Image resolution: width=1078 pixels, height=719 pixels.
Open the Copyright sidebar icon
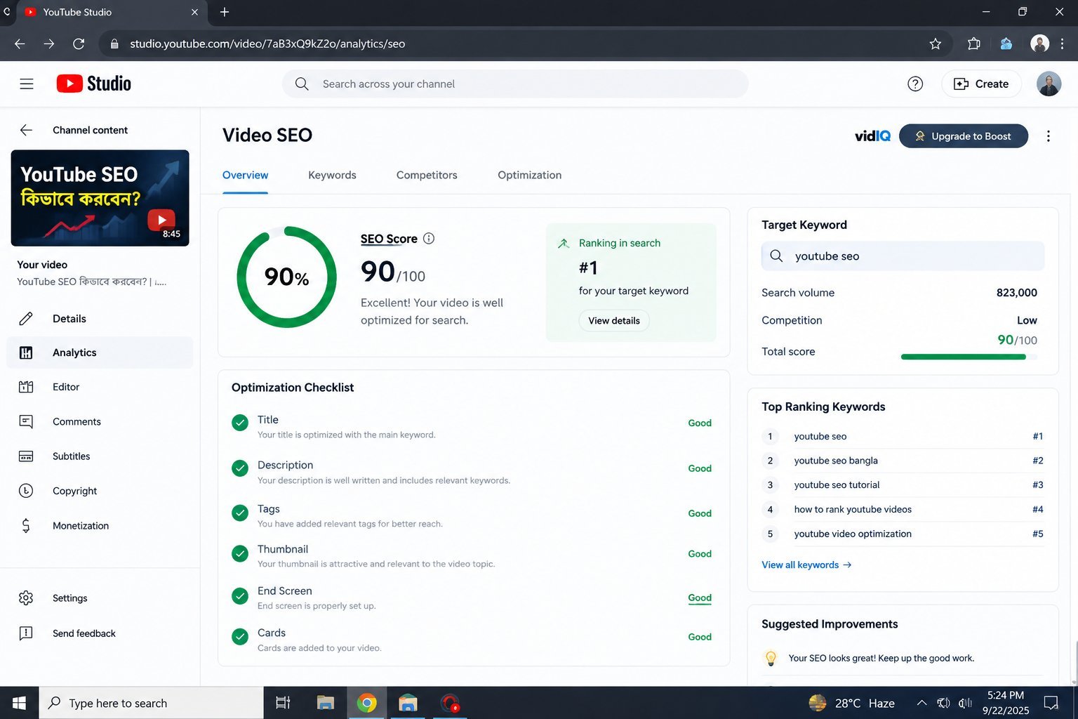(26, 491)
